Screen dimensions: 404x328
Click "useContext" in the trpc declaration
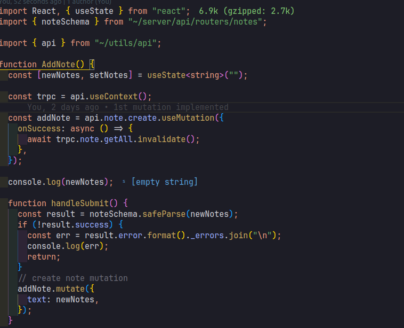point(114,97)
